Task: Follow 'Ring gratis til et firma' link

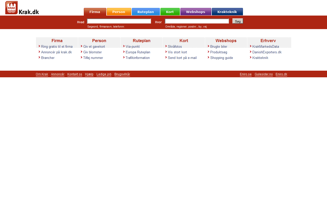Action: [57, 46]
